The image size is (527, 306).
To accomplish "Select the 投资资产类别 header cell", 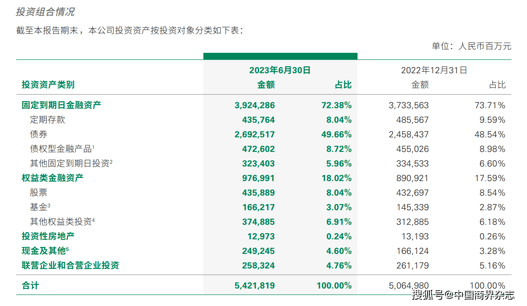I will click(x=48, y=85).
